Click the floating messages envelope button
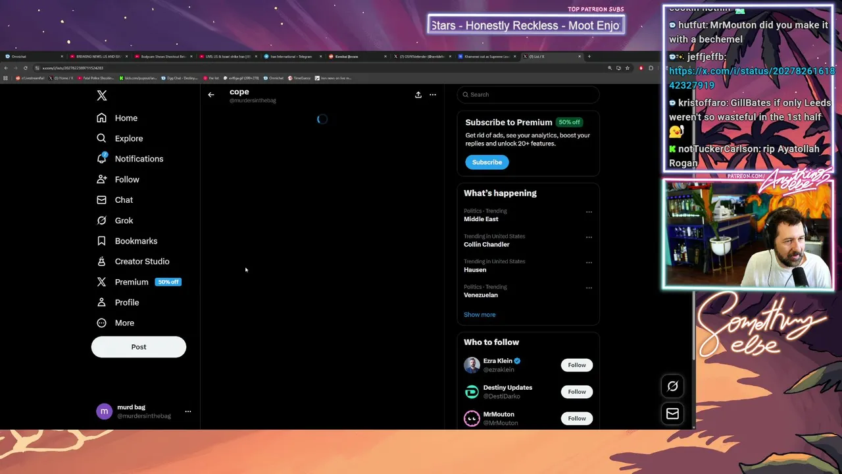 tap(672, 413)
